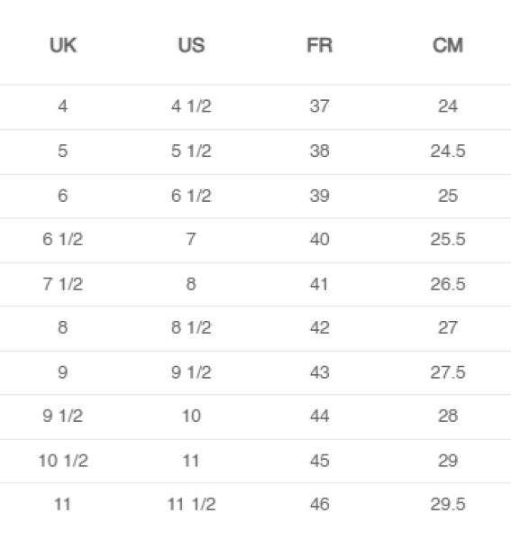The width and height of the screenshot is (511, 541).
Task: Click the 24.5 CM cell
Action: tap(448, 151)
